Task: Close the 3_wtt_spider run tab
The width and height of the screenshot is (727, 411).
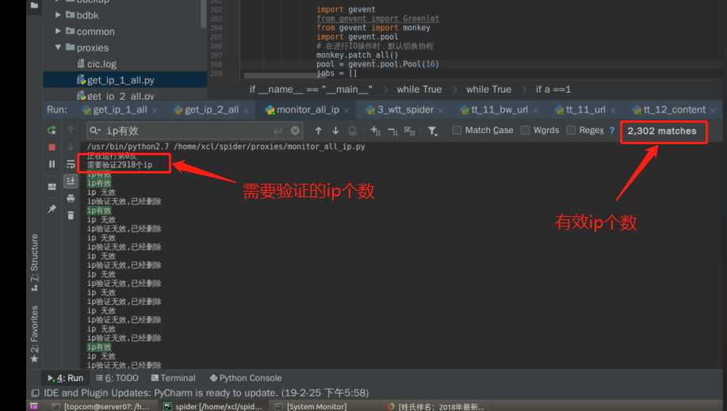Action: click(441, 111)
